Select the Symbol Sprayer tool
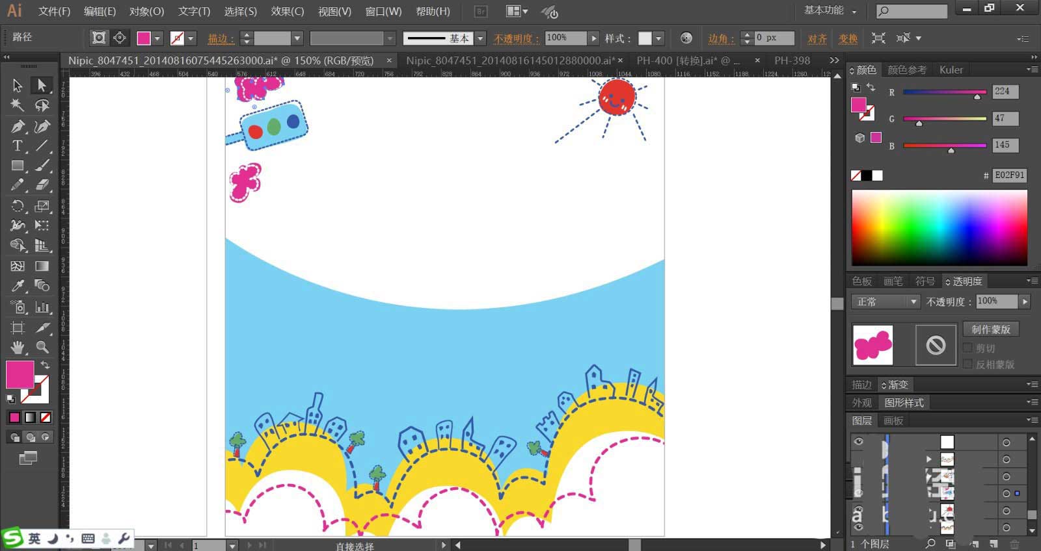The image size is (1041, 551). pos(18,307)
